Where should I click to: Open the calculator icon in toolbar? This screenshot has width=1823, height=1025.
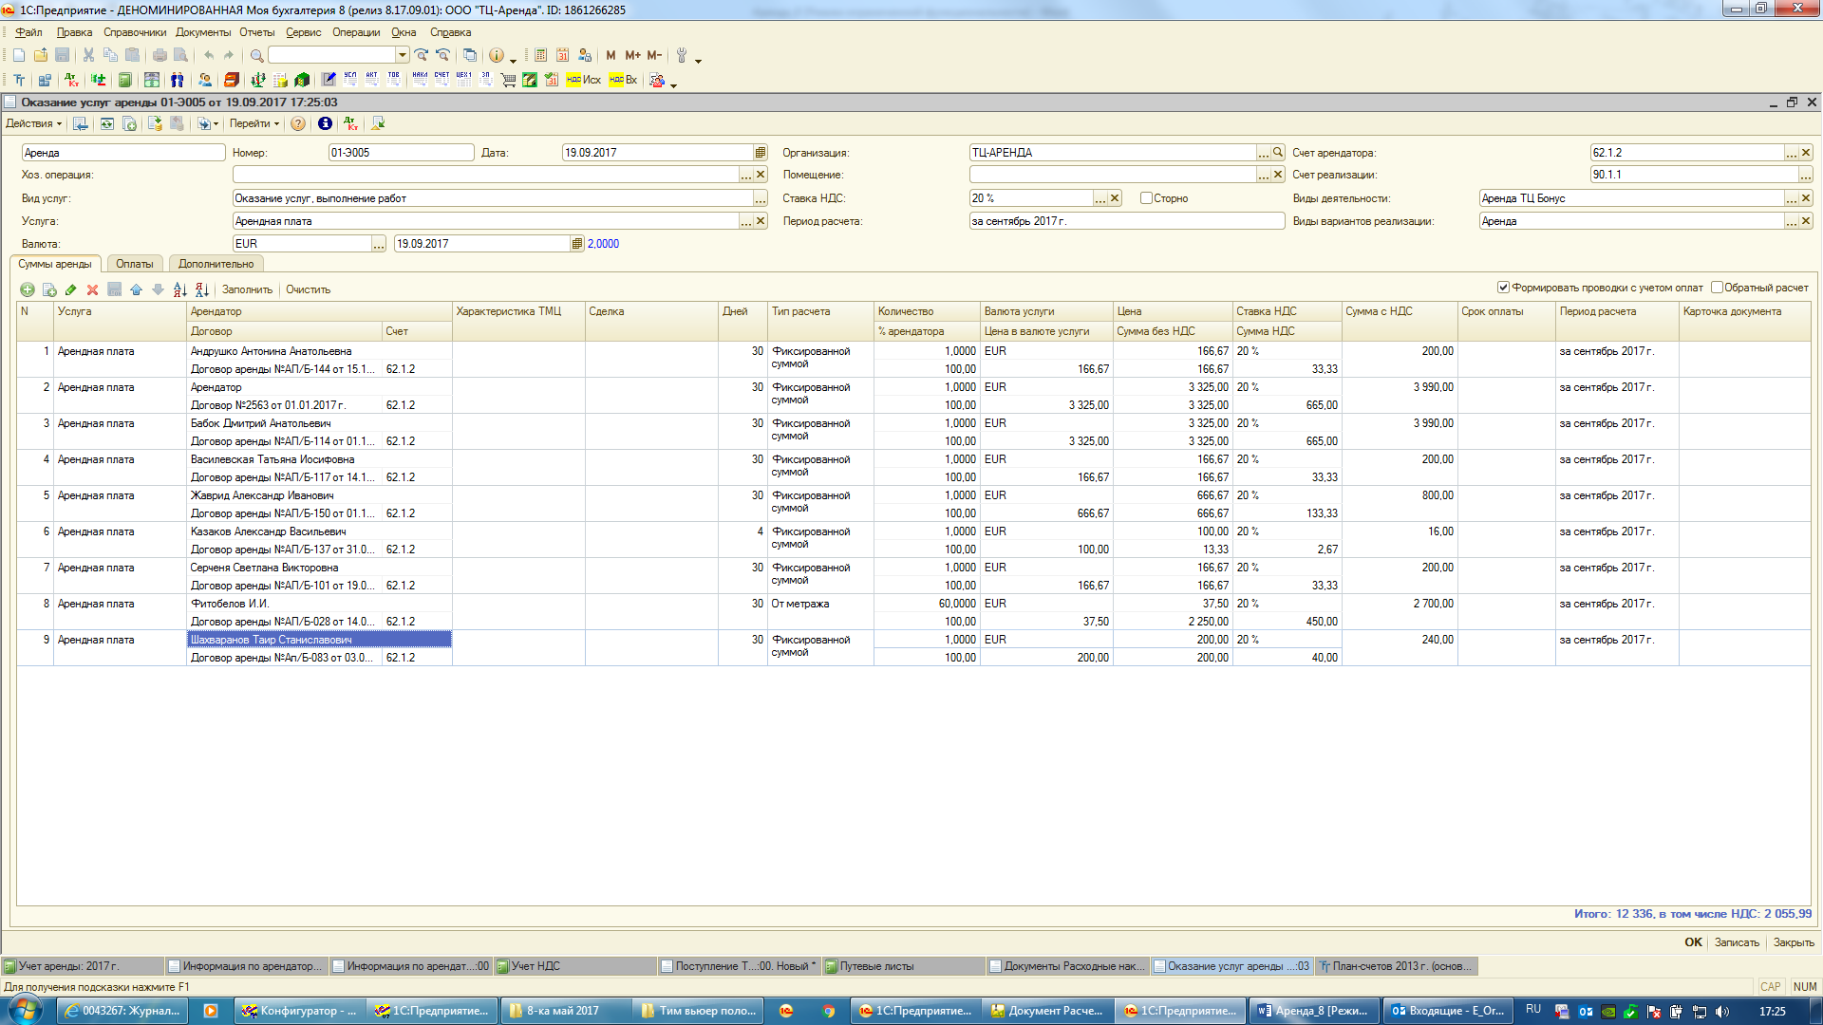tap(540, 55)
